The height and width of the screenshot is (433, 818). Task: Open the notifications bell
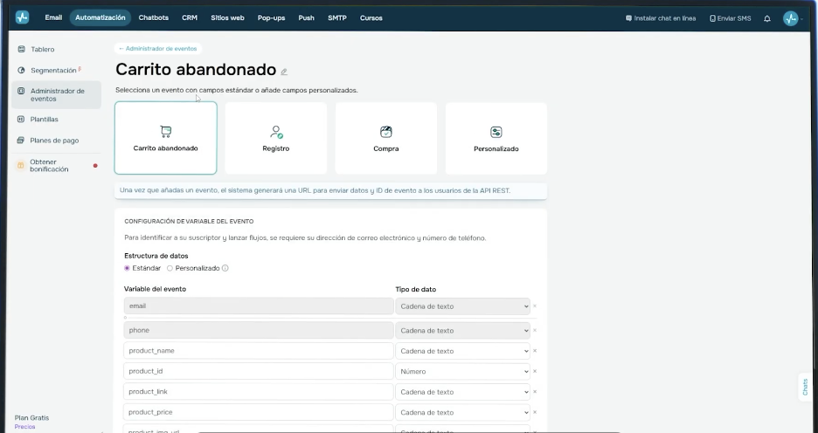(767, 18)
